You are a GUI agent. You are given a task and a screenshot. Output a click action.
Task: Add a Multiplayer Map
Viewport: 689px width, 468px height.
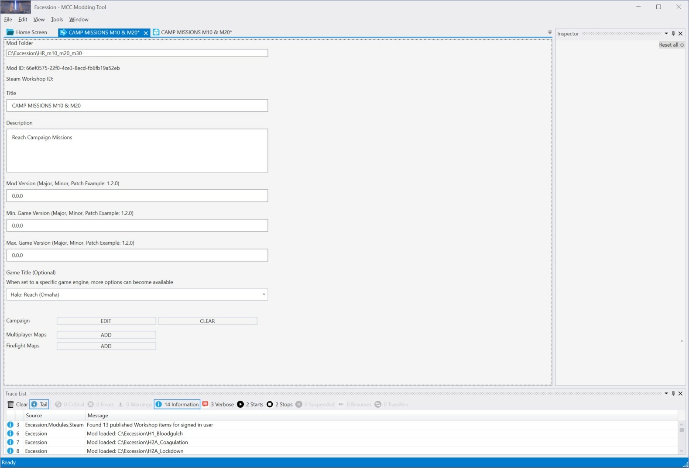(x=106, y=335)
